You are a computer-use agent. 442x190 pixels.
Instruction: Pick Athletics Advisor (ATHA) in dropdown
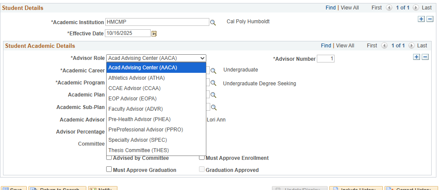(136, 78)
